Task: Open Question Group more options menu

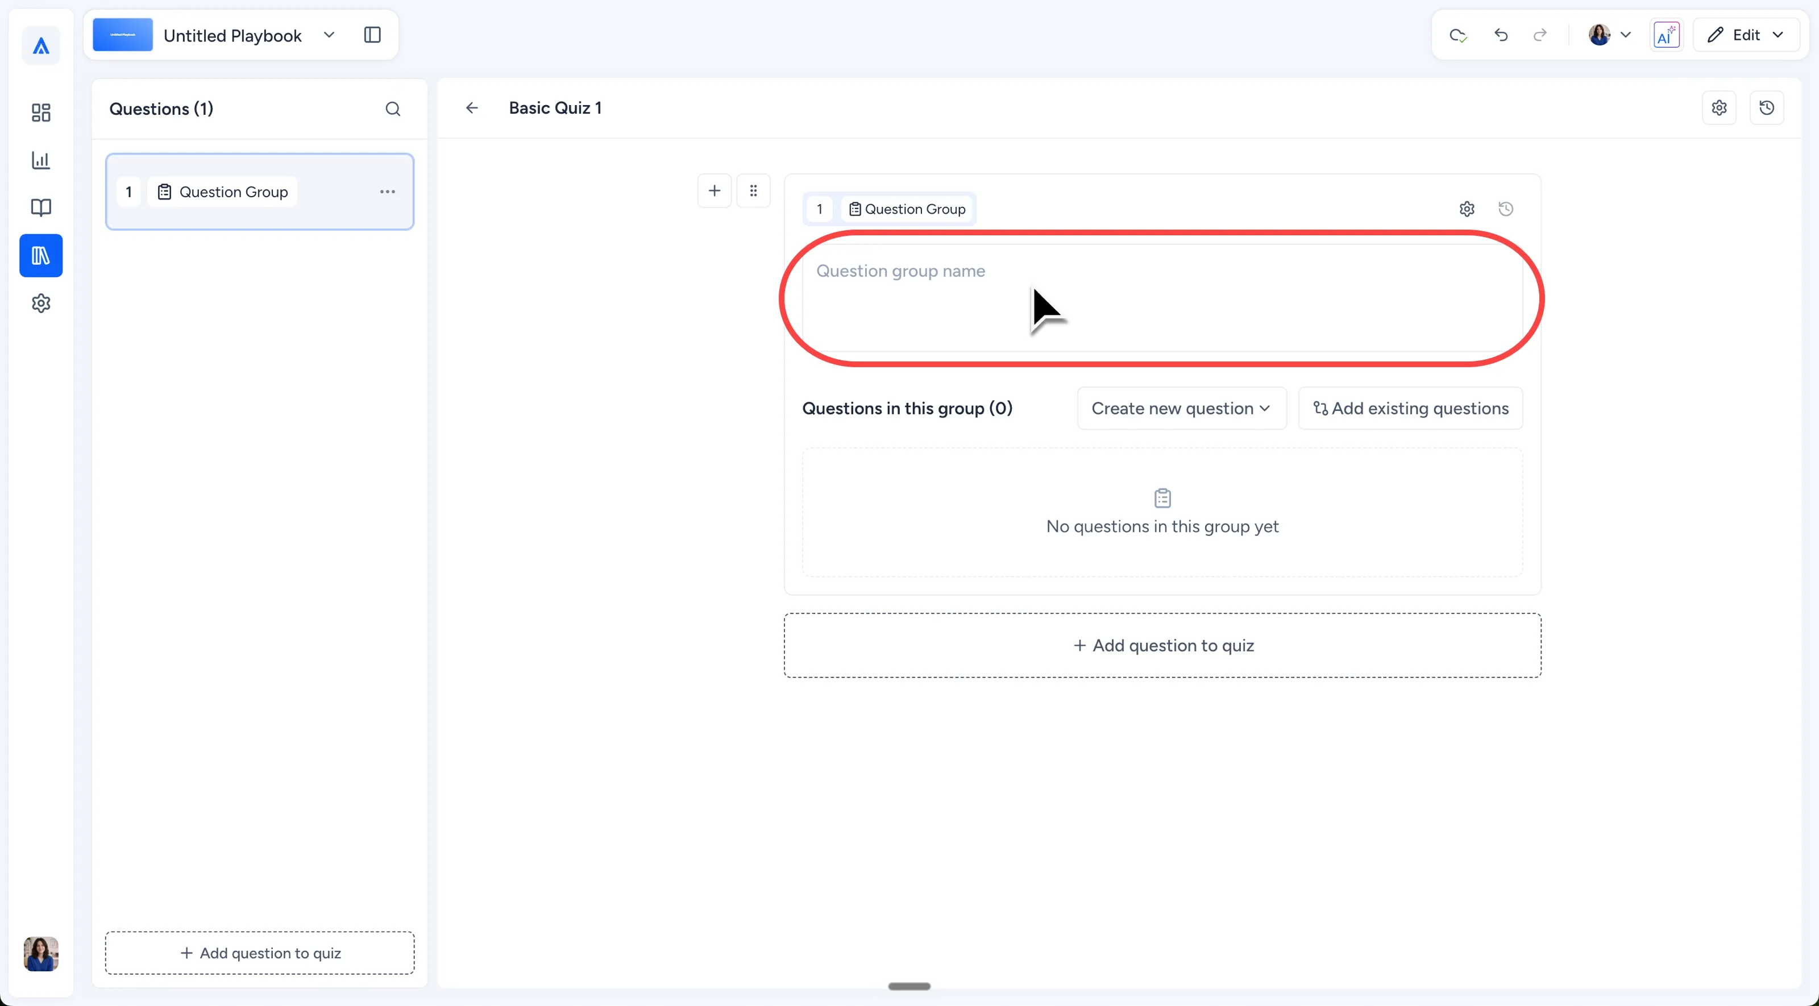Action: (388, 192)
